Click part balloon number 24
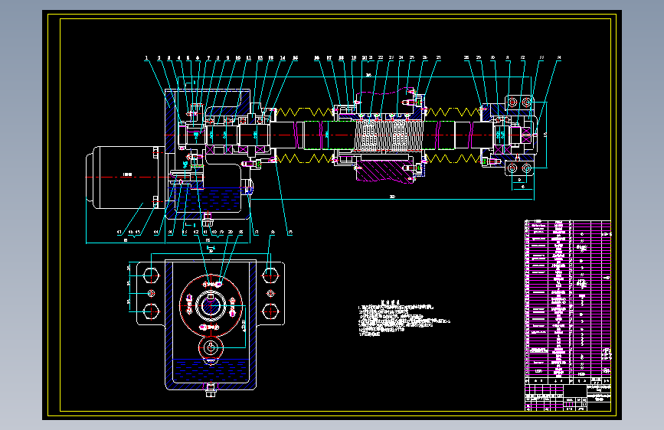Viewport: 664px width, 430px height. point(401,58)
